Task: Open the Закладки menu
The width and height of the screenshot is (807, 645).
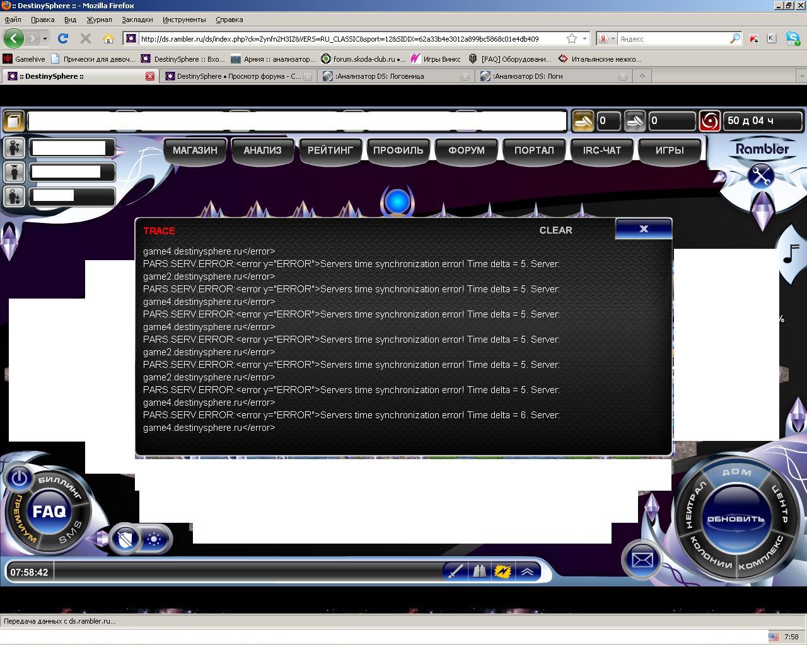Action: point(137,20)
